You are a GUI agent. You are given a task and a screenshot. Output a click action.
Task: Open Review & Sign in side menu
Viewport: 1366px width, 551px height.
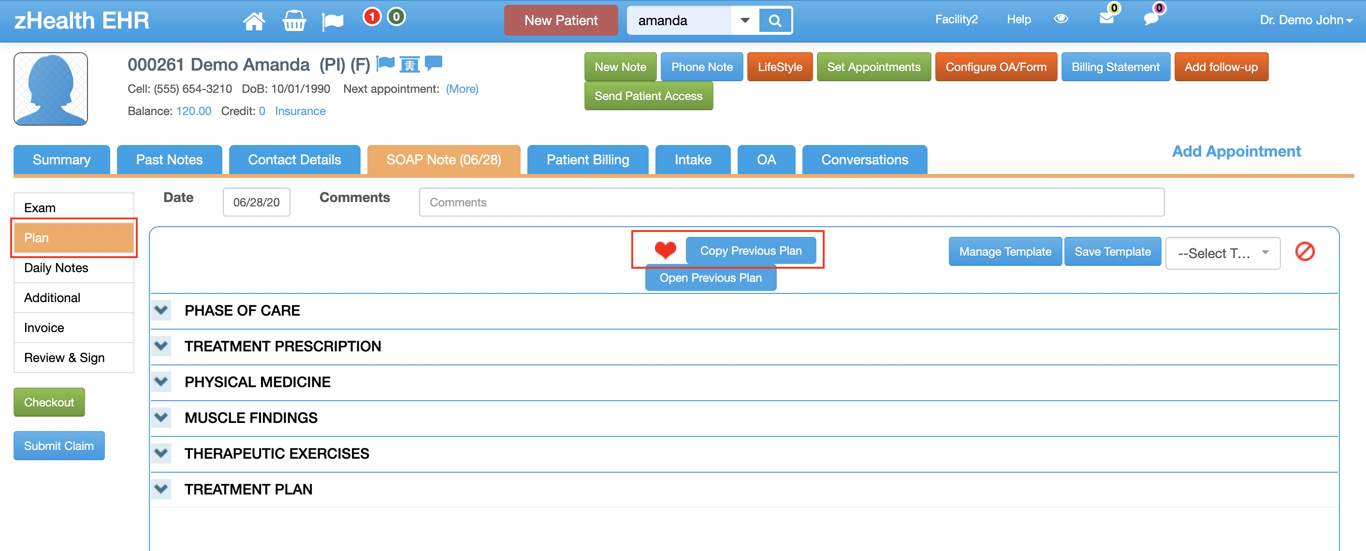coord(73,358)
